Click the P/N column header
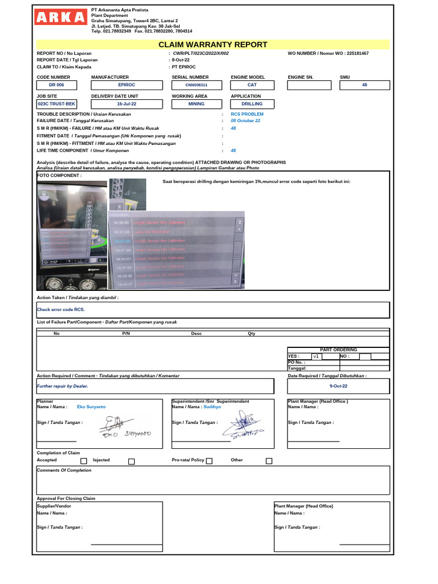This screenshot has width=438, height=584. pos(126,334)
